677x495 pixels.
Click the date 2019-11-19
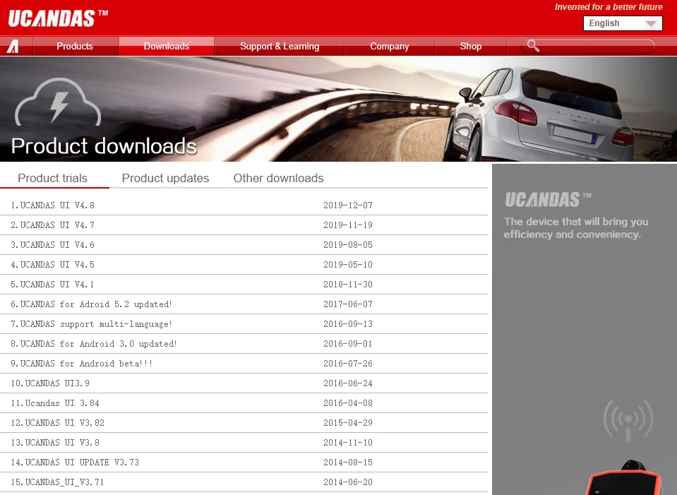click(348, 225)
